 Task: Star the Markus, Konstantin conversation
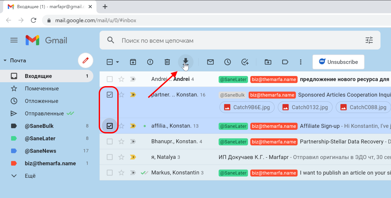pos(121,173)
